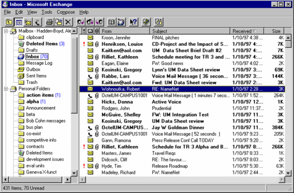Image resolution: width=294 pixels, height=193 pixels.
Task: Click the Help pointer question-mark icon
Action: click(x=133, y=22)
